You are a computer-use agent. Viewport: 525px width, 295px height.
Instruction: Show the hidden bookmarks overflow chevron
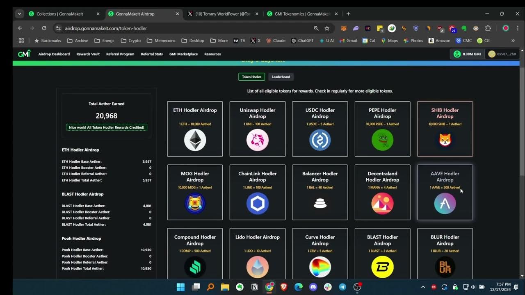513,41
